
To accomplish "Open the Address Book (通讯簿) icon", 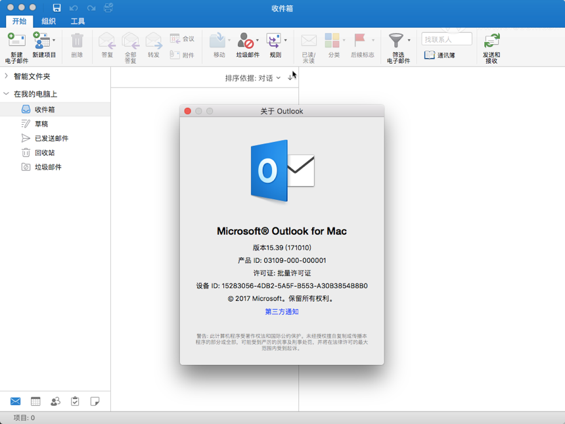I will tap(430, 55).
